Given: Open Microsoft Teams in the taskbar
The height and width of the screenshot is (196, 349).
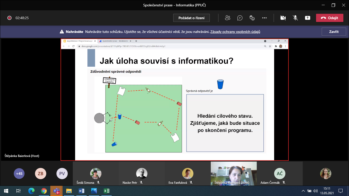Looking at the screenshot, I should point(56,191).
